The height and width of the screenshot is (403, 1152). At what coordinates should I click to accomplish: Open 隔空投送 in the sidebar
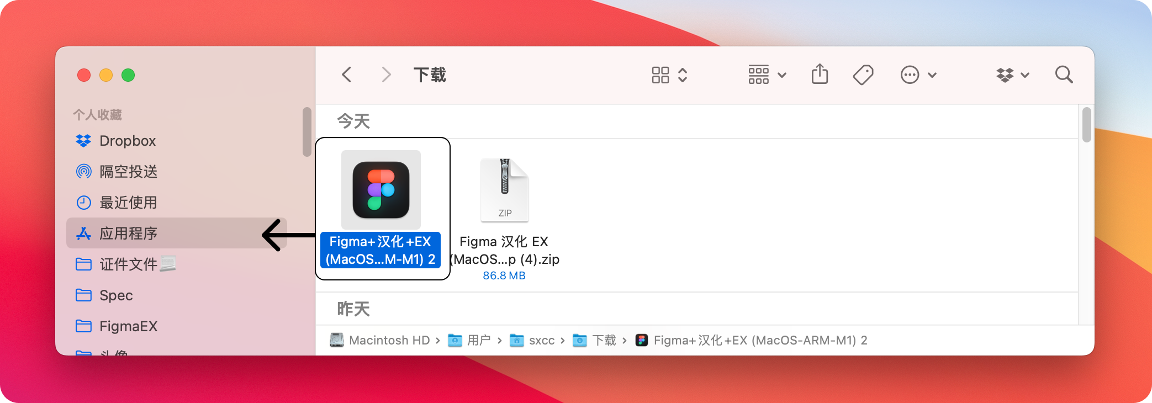tap(177, 172)
